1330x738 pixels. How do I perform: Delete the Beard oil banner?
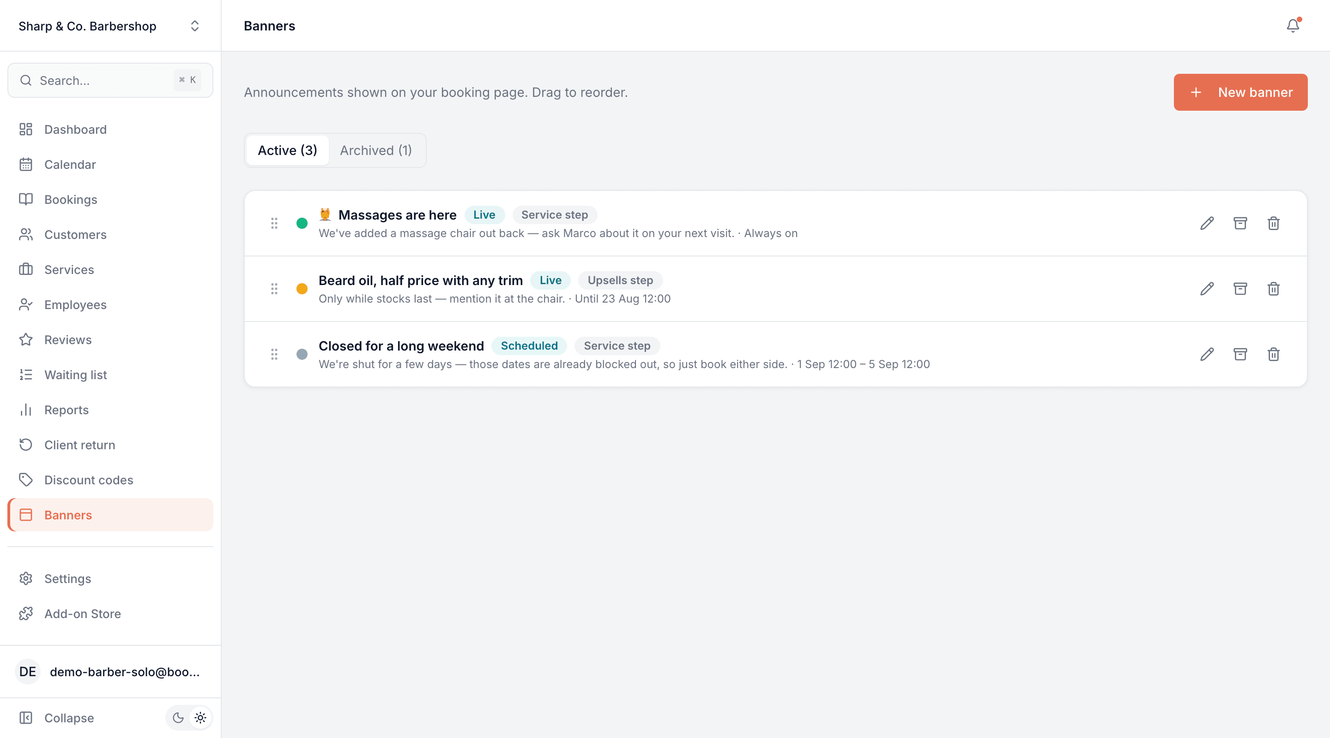[1273, 289]
